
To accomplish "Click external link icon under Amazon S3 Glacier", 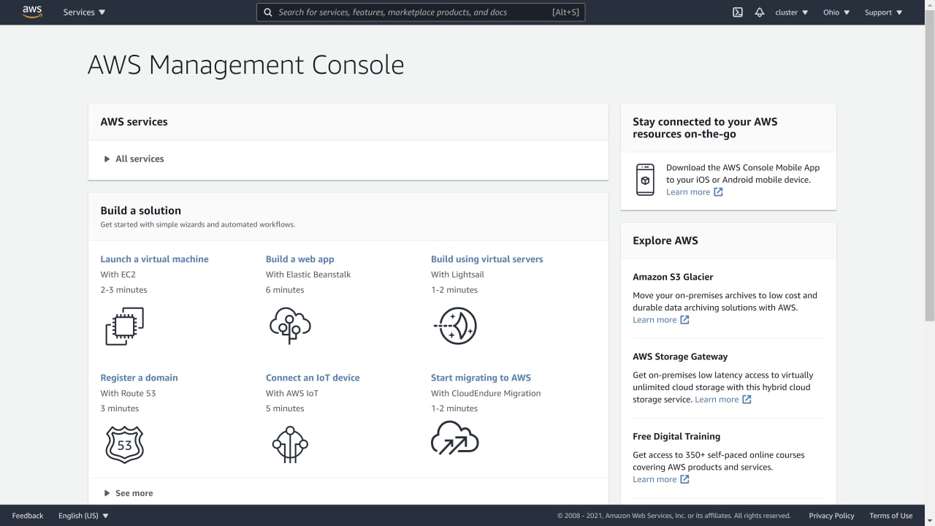I will click(684, 320).
